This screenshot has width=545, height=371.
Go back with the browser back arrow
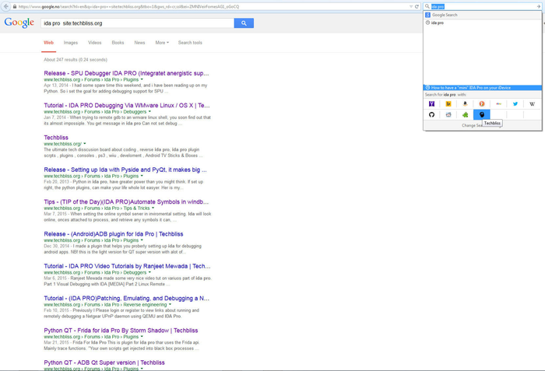click(x=6, y=6)
